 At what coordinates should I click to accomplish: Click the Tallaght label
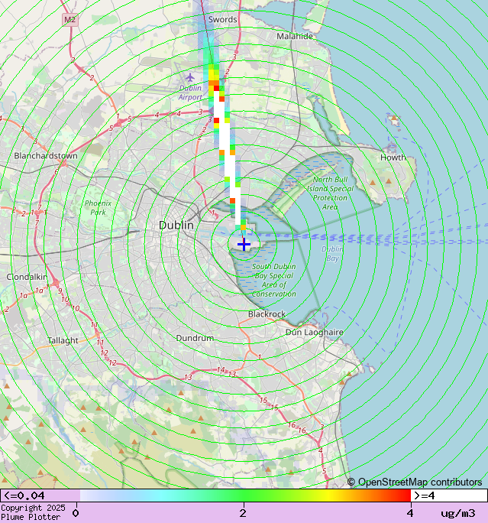point(63,340)
